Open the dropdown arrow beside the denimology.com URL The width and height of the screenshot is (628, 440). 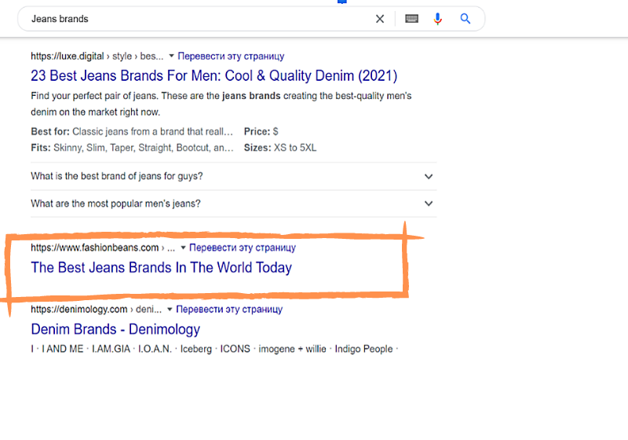(x=170, y=310)
